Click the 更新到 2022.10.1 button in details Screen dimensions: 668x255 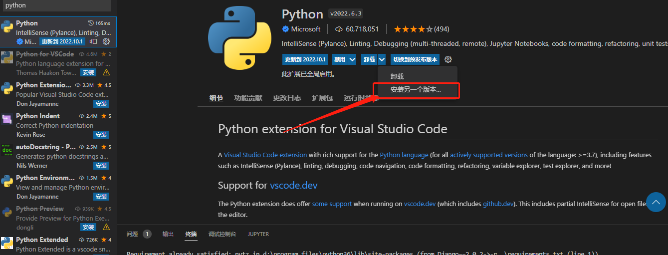click(x=305, y=59)
